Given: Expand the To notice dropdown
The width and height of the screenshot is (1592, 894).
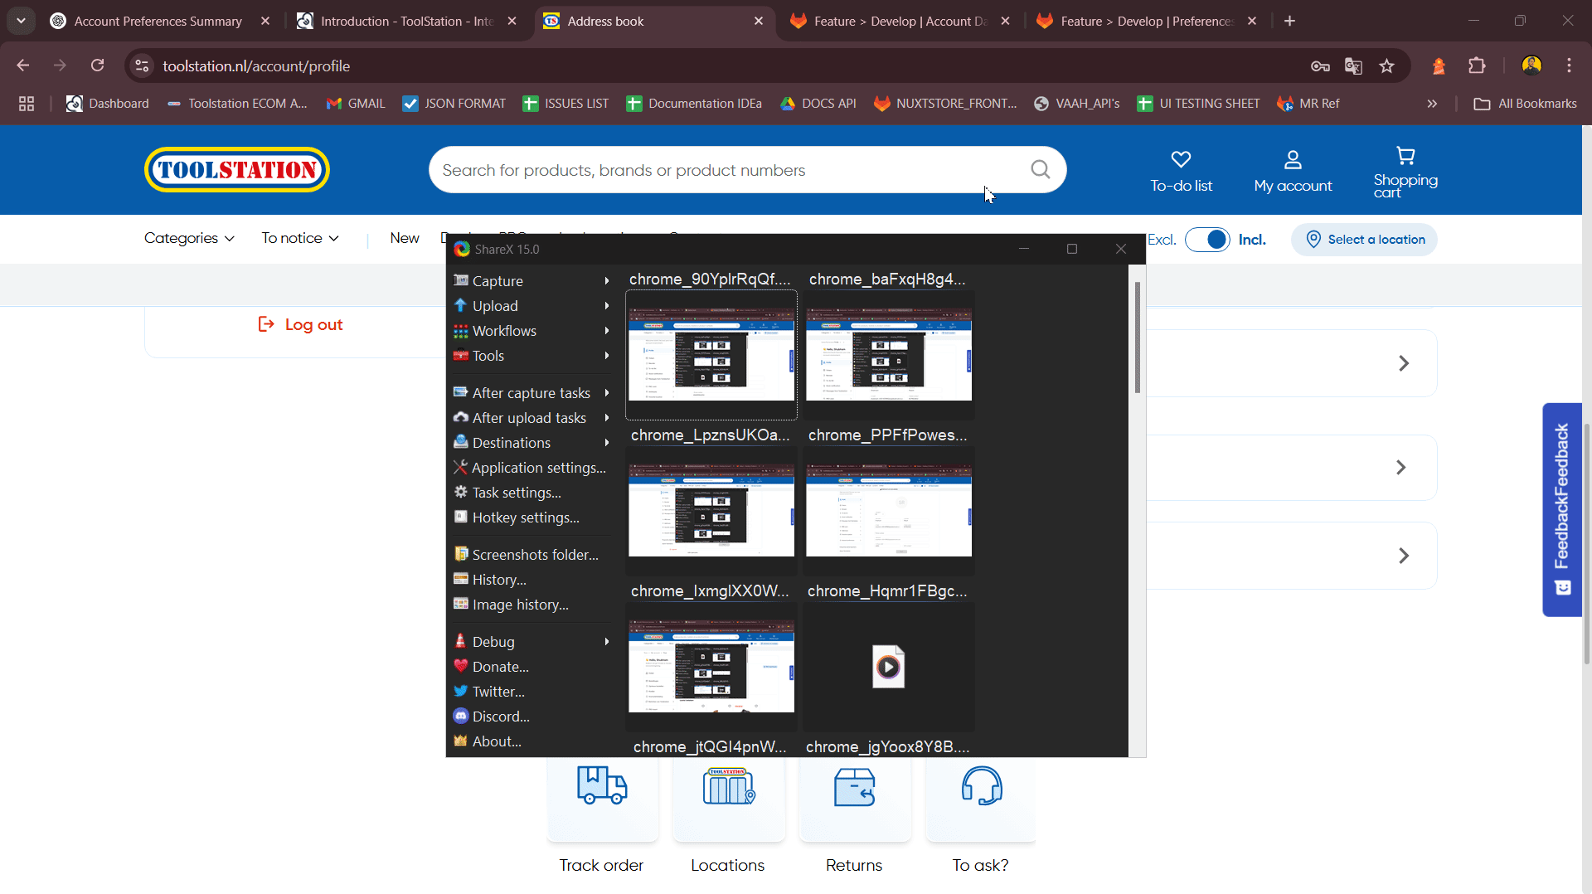Looking at the screenshot, I should (x=300, y=239).
